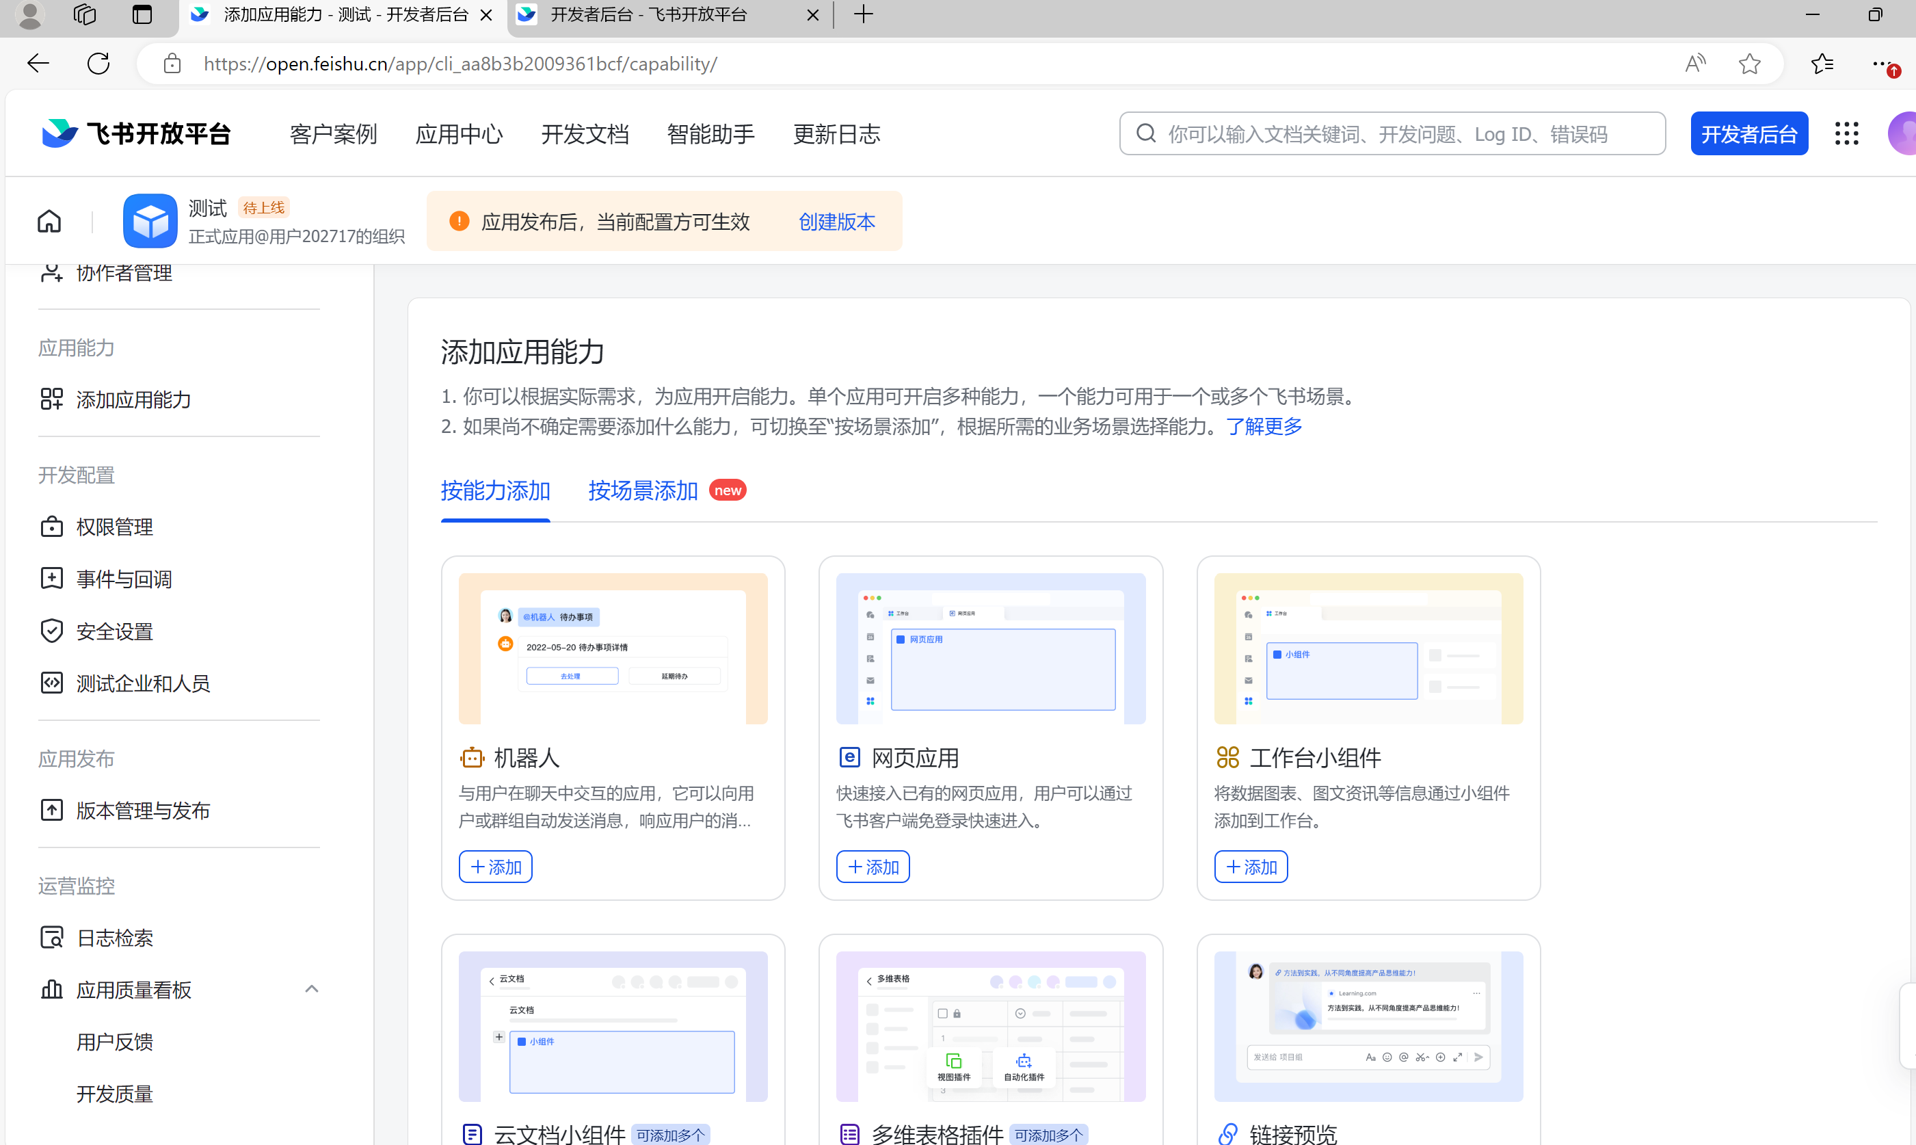
Task: Click the browser profile avatar icon
Action: click(x=30, y=14)
